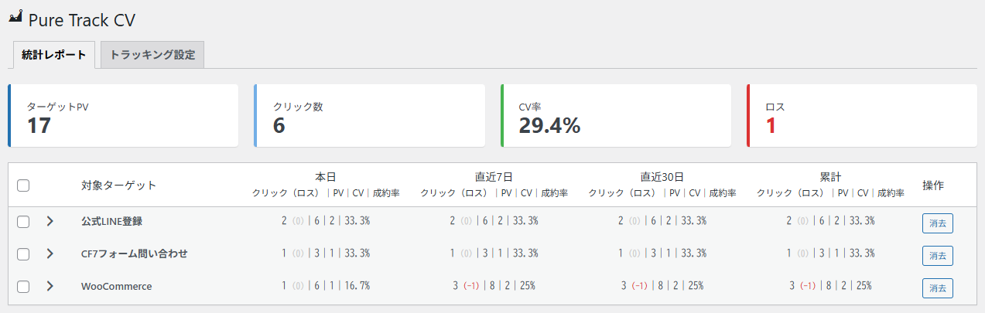Toggle the WooCommerce row checkbox

23,287
